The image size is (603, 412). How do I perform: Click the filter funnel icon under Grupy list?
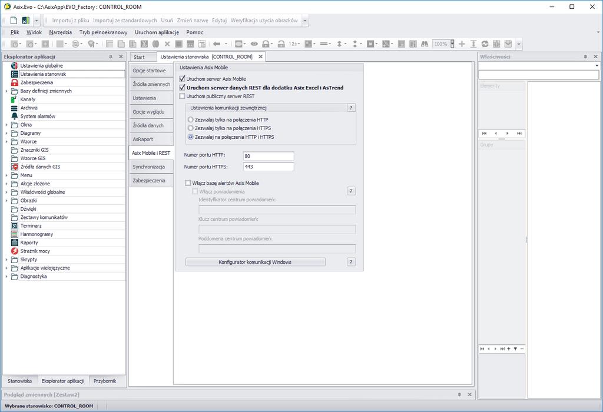[515, 349]
